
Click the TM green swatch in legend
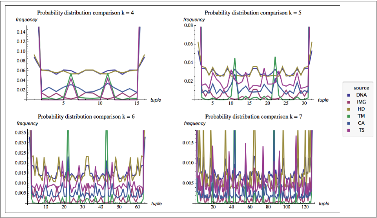[x=349, y=116]
